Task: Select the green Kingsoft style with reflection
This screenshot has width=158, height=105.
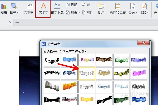Action: tap(121, 60)
